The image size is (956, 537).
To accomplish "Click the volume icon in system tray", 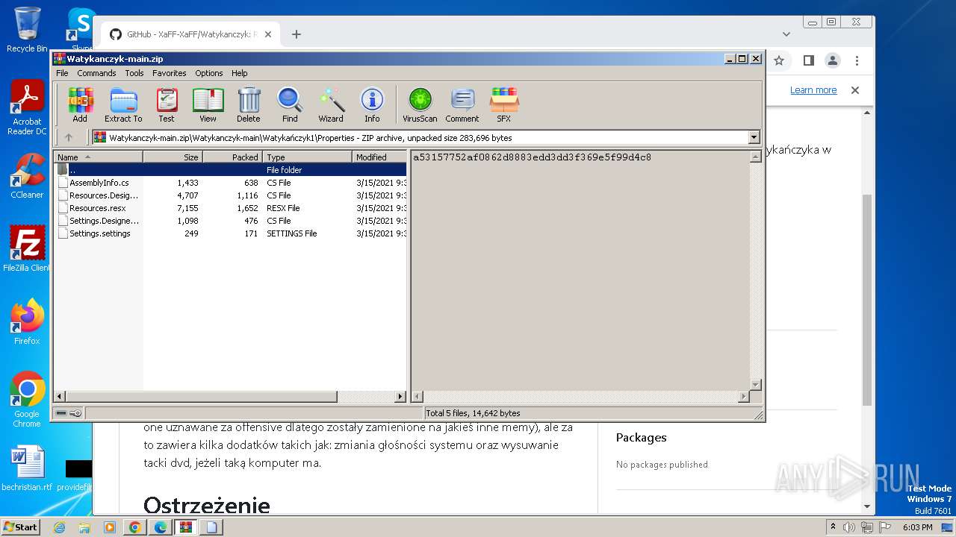I will (x=849, y=527).
